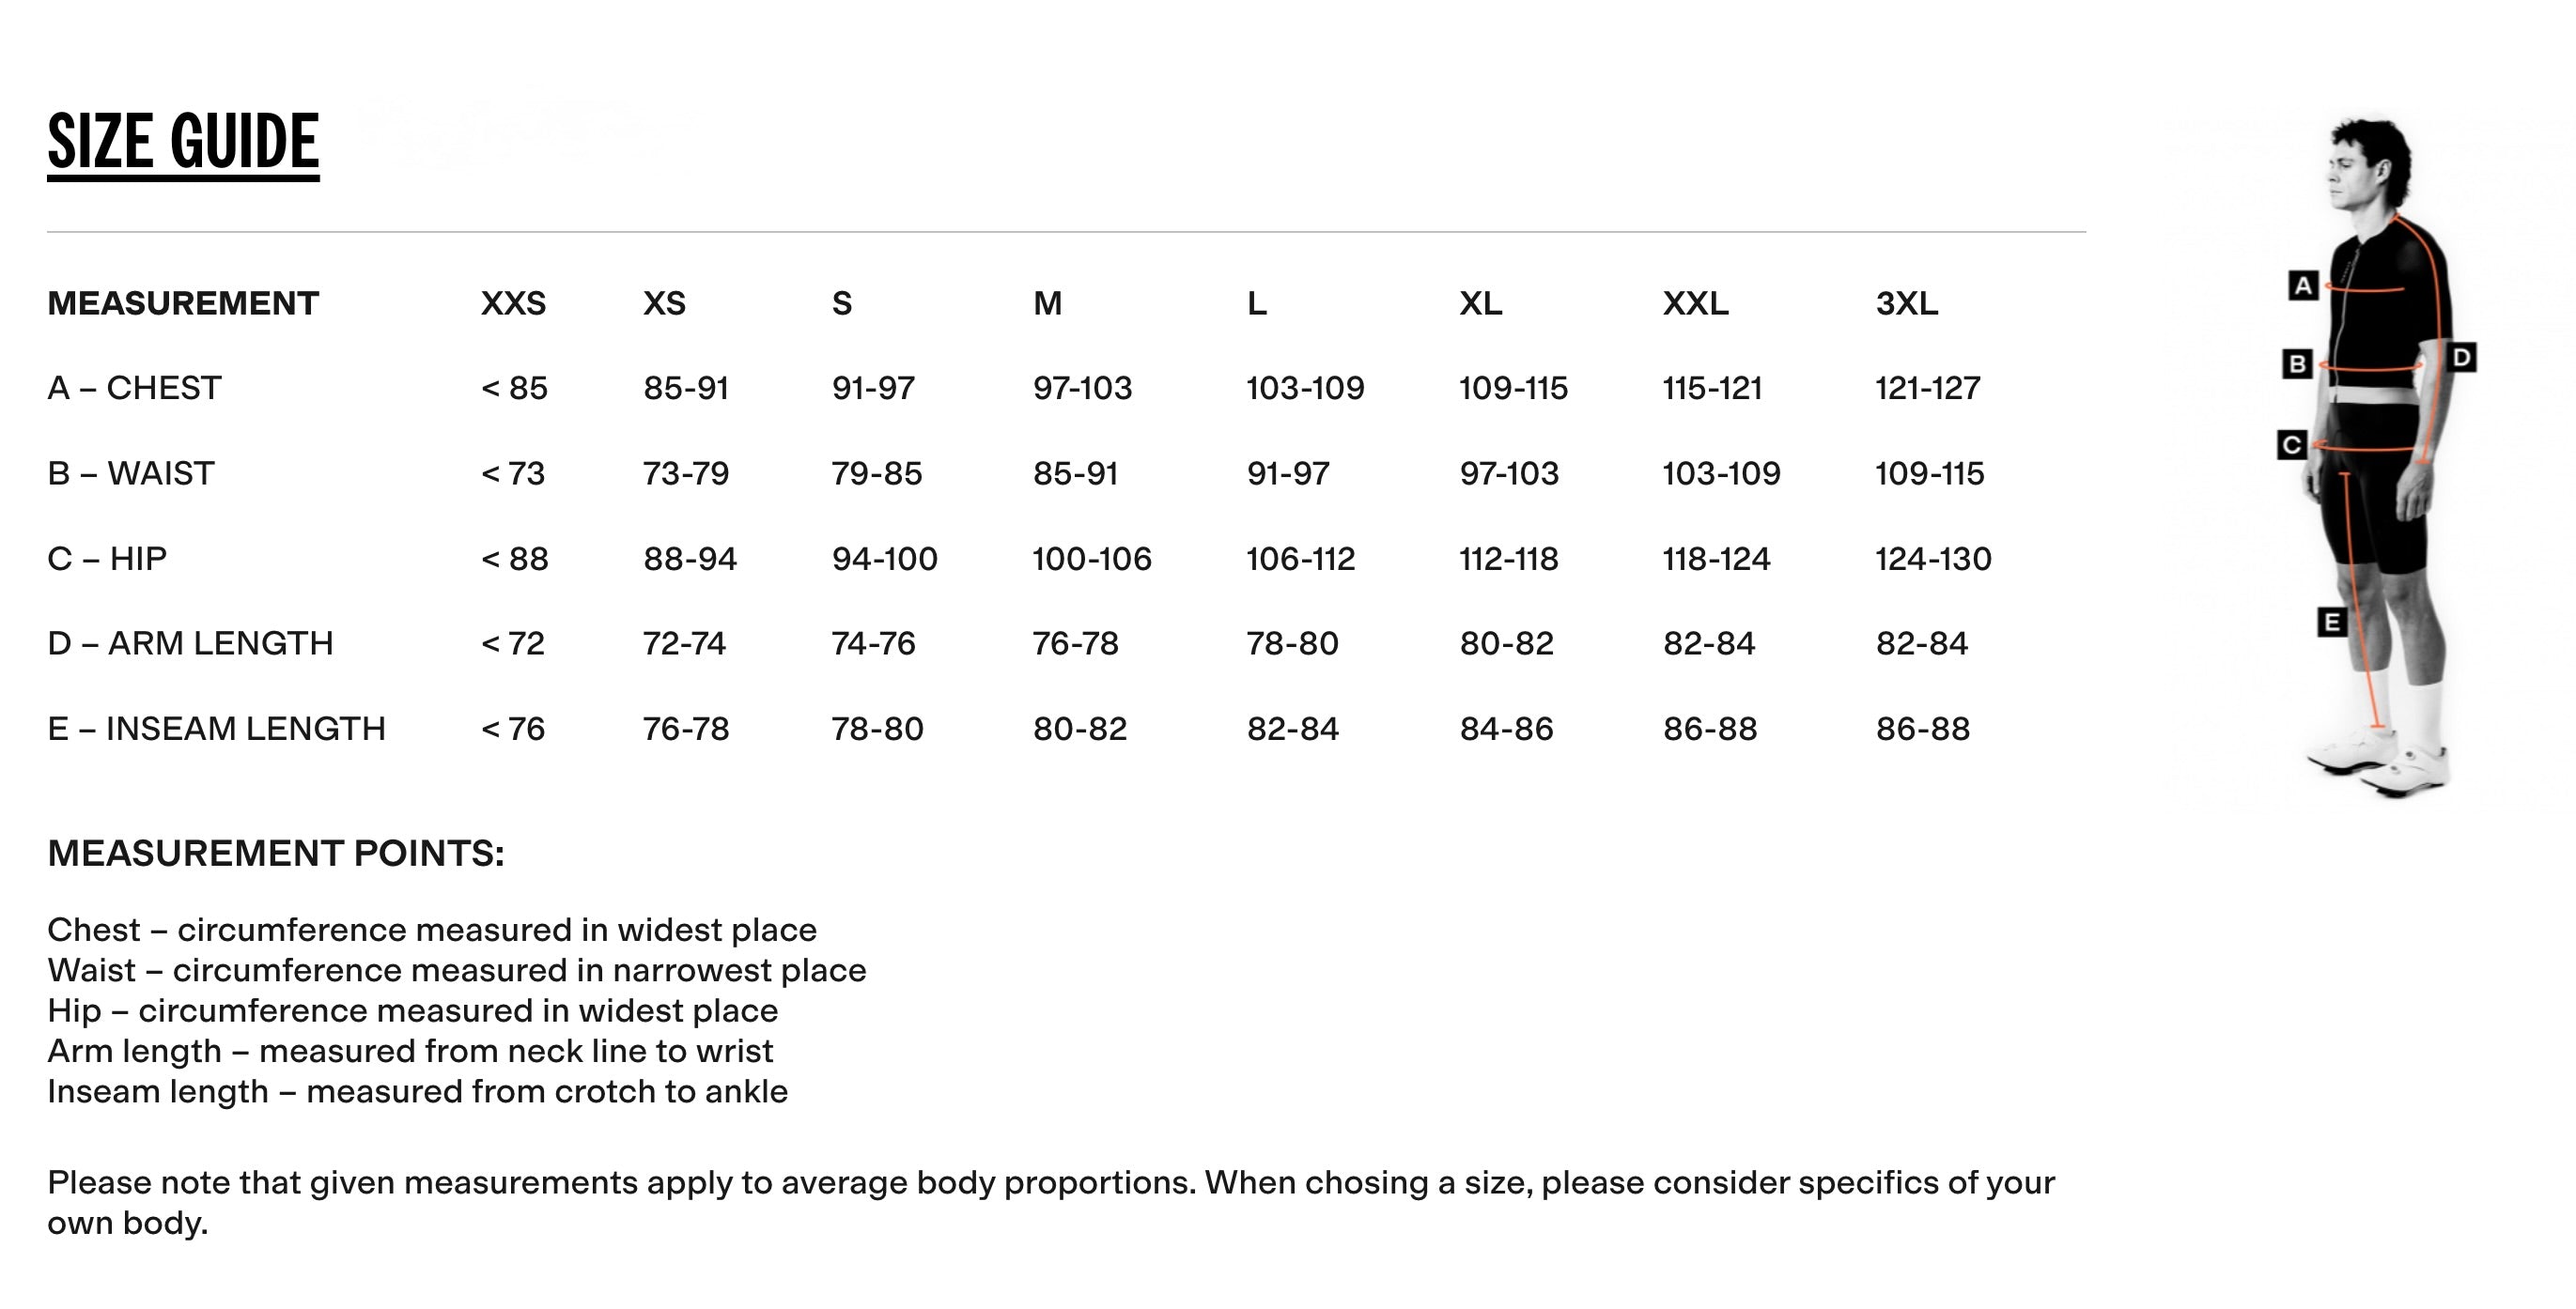The width and height of the screenshot is (2576, 1309).
Task: Click the C hip marker on figure
Action: (2292, 445)
